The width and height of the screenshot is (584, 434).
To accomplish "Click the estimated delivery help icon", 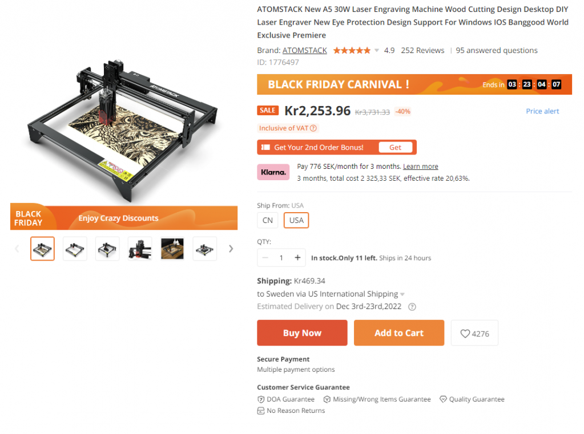I will pyautogui.click(x=412, y=307).
